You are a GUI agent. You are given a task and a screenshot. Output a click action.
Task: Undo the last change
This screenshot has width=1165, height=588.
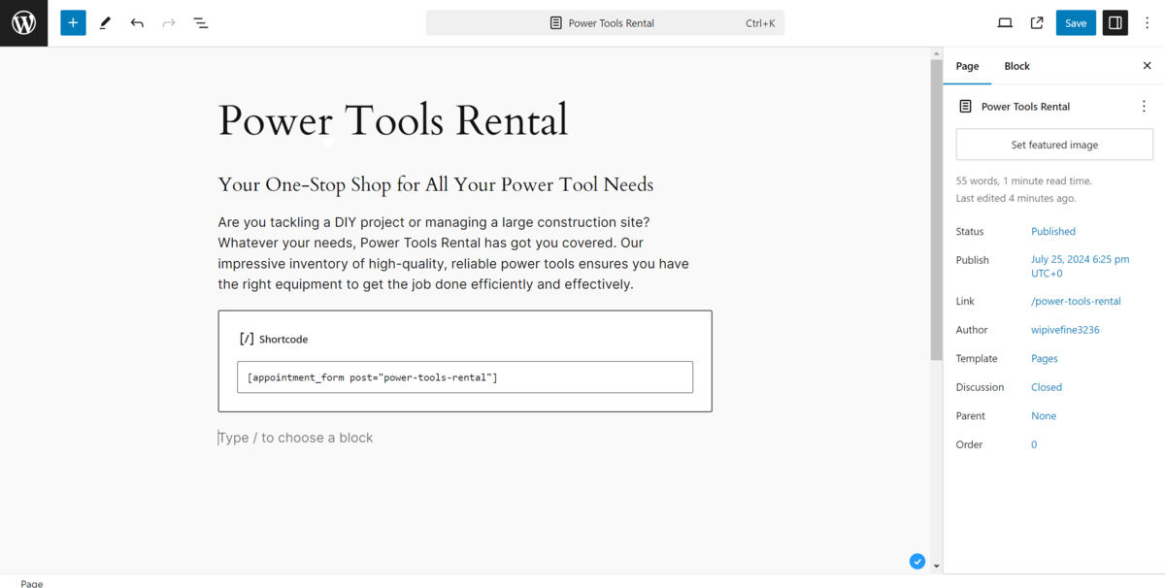[137, 23]
